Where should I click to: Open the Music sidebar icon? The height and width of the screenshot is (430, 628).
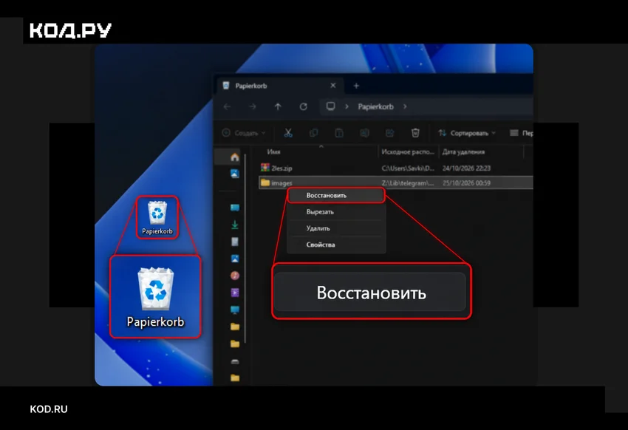[x=235, y=276]
